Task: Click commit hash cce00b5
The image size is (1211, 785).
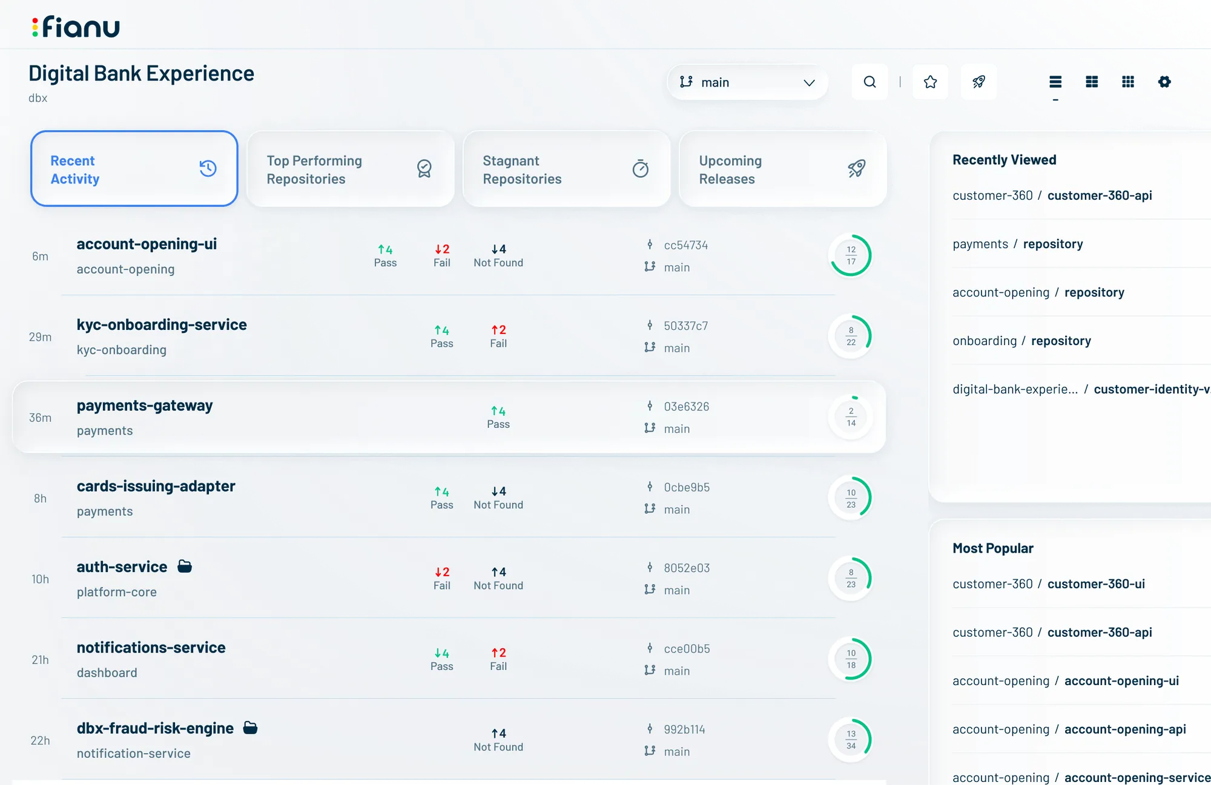Action: (x=687, y=649)
